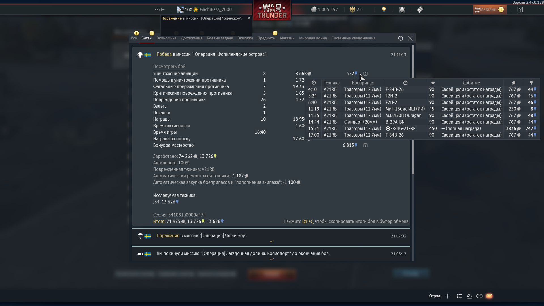This screenshot has width=544, height=306.
Task: Click the J34: 13 626 research line
Action: (x=166, y=202)
